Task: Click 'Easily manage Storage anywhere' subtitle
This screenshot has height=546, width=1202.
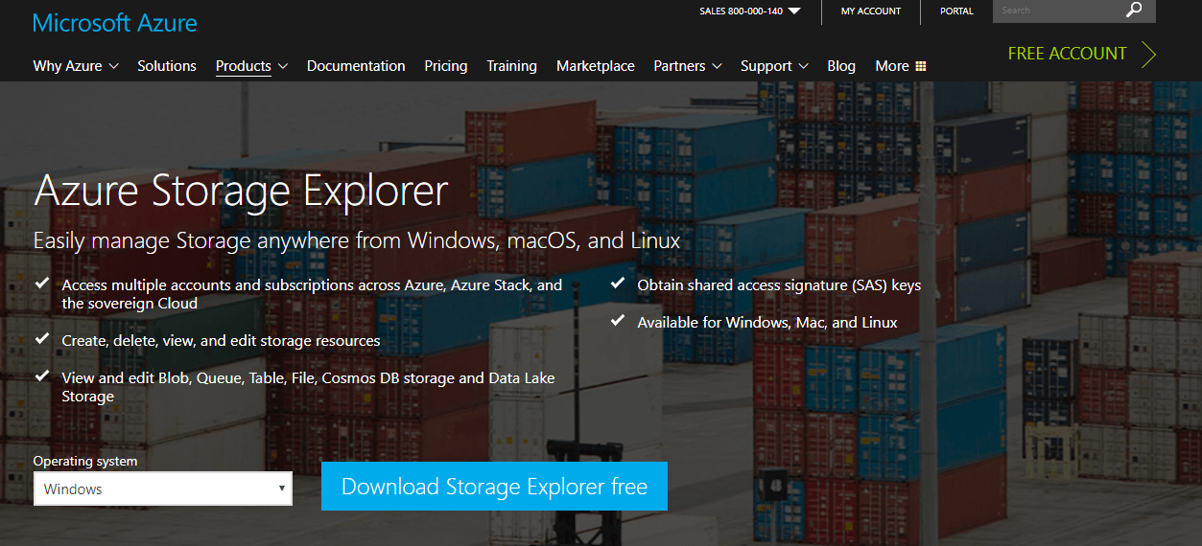Action: pos(357,240)
